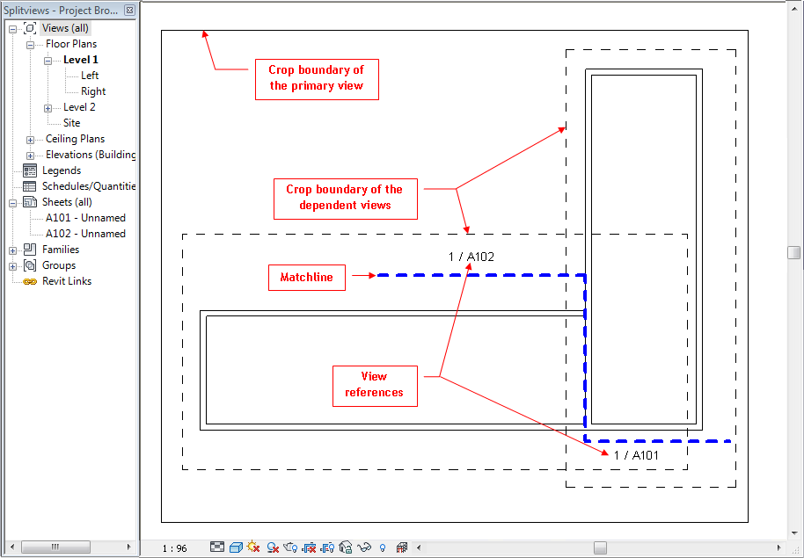Select the Schedules/Quantities entry
The width and height of the screenshot is (804, 558).
click(89, 186)
